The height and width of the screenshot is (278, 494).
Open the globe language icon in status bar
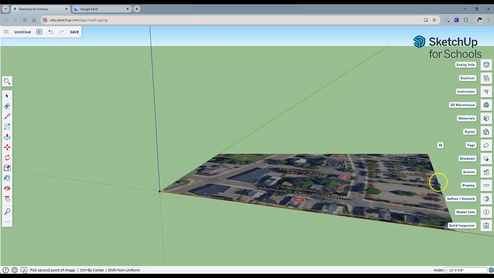click(14, 270)
